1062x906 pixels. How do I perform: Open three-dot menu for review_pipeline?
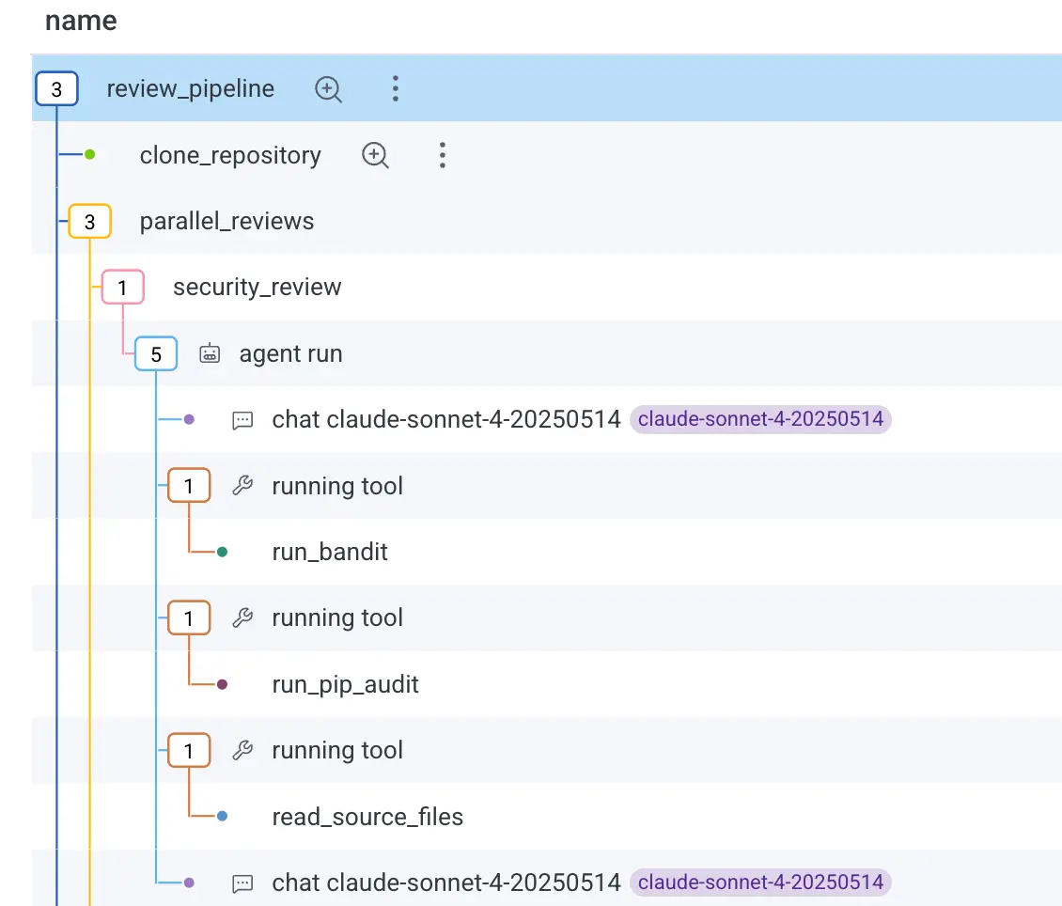[x=396, y=89]
